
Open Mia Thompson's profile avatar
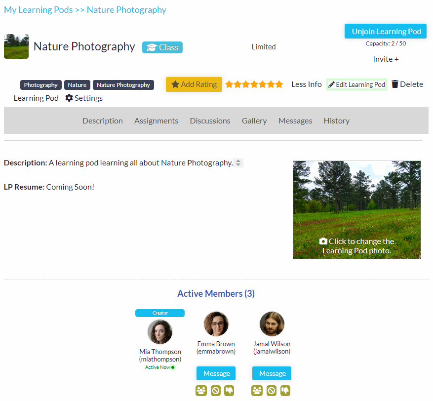click(x=160, y=332)
